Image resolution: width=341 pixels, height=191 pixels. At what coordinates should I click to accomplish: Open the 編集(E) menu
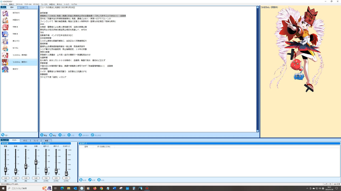click(11, 4)
